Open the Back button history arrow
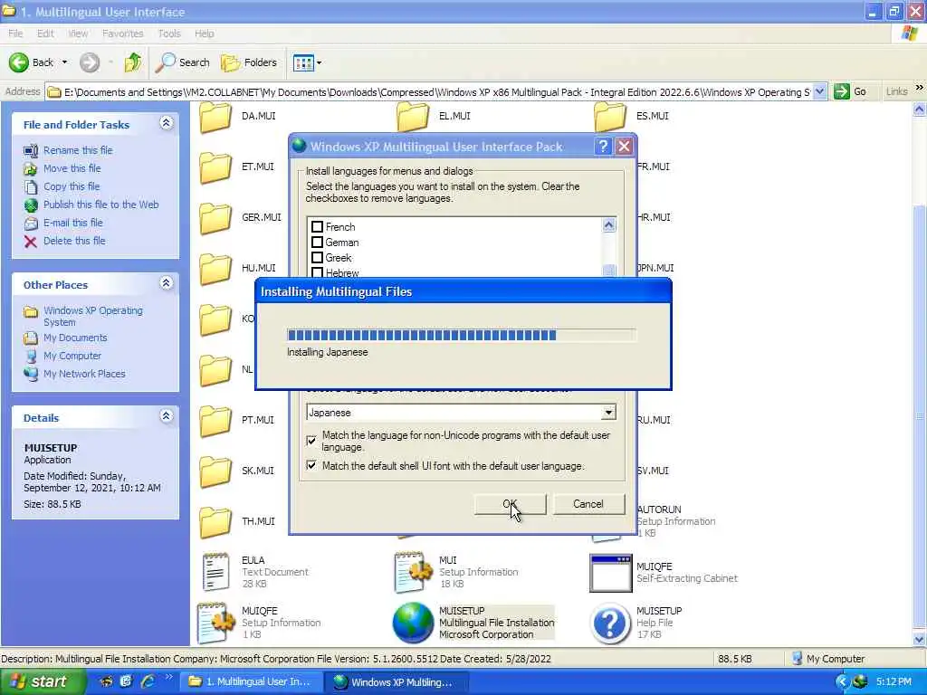Viewport: 927px width, 695px height. 64,62
